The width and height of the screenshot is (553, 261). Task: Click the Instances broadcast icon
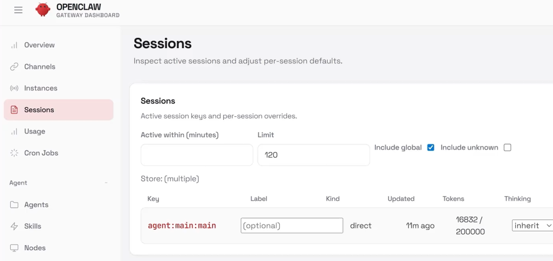[14, 88]
